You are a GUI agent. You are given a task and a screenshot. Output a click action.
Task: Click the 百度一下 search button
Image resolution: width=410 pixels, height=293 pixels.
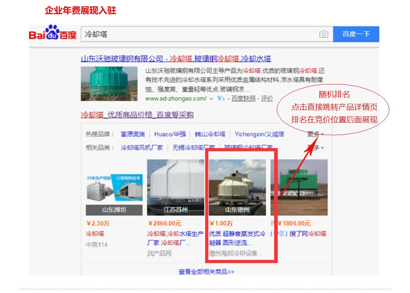click(356, 34)
